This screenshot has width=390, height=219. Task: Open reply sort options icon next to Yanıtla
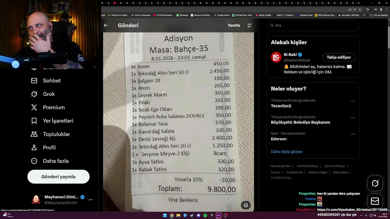(x=249, y=25)
